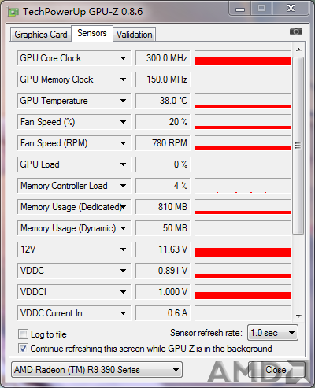The width and height of the screenshot is (315, 388).
Task: Open the Sensor refresh rate combo box
Action: click(x=272, y=333)
